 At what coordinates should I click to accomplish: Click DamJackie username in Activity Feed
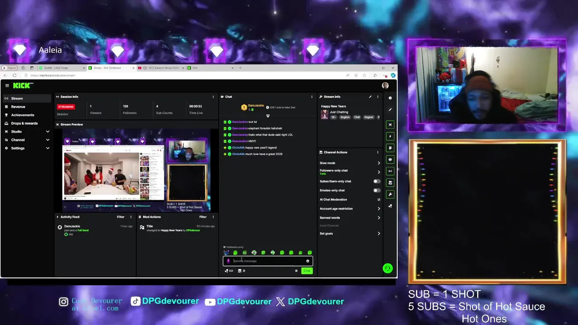[x=72, y=226]
